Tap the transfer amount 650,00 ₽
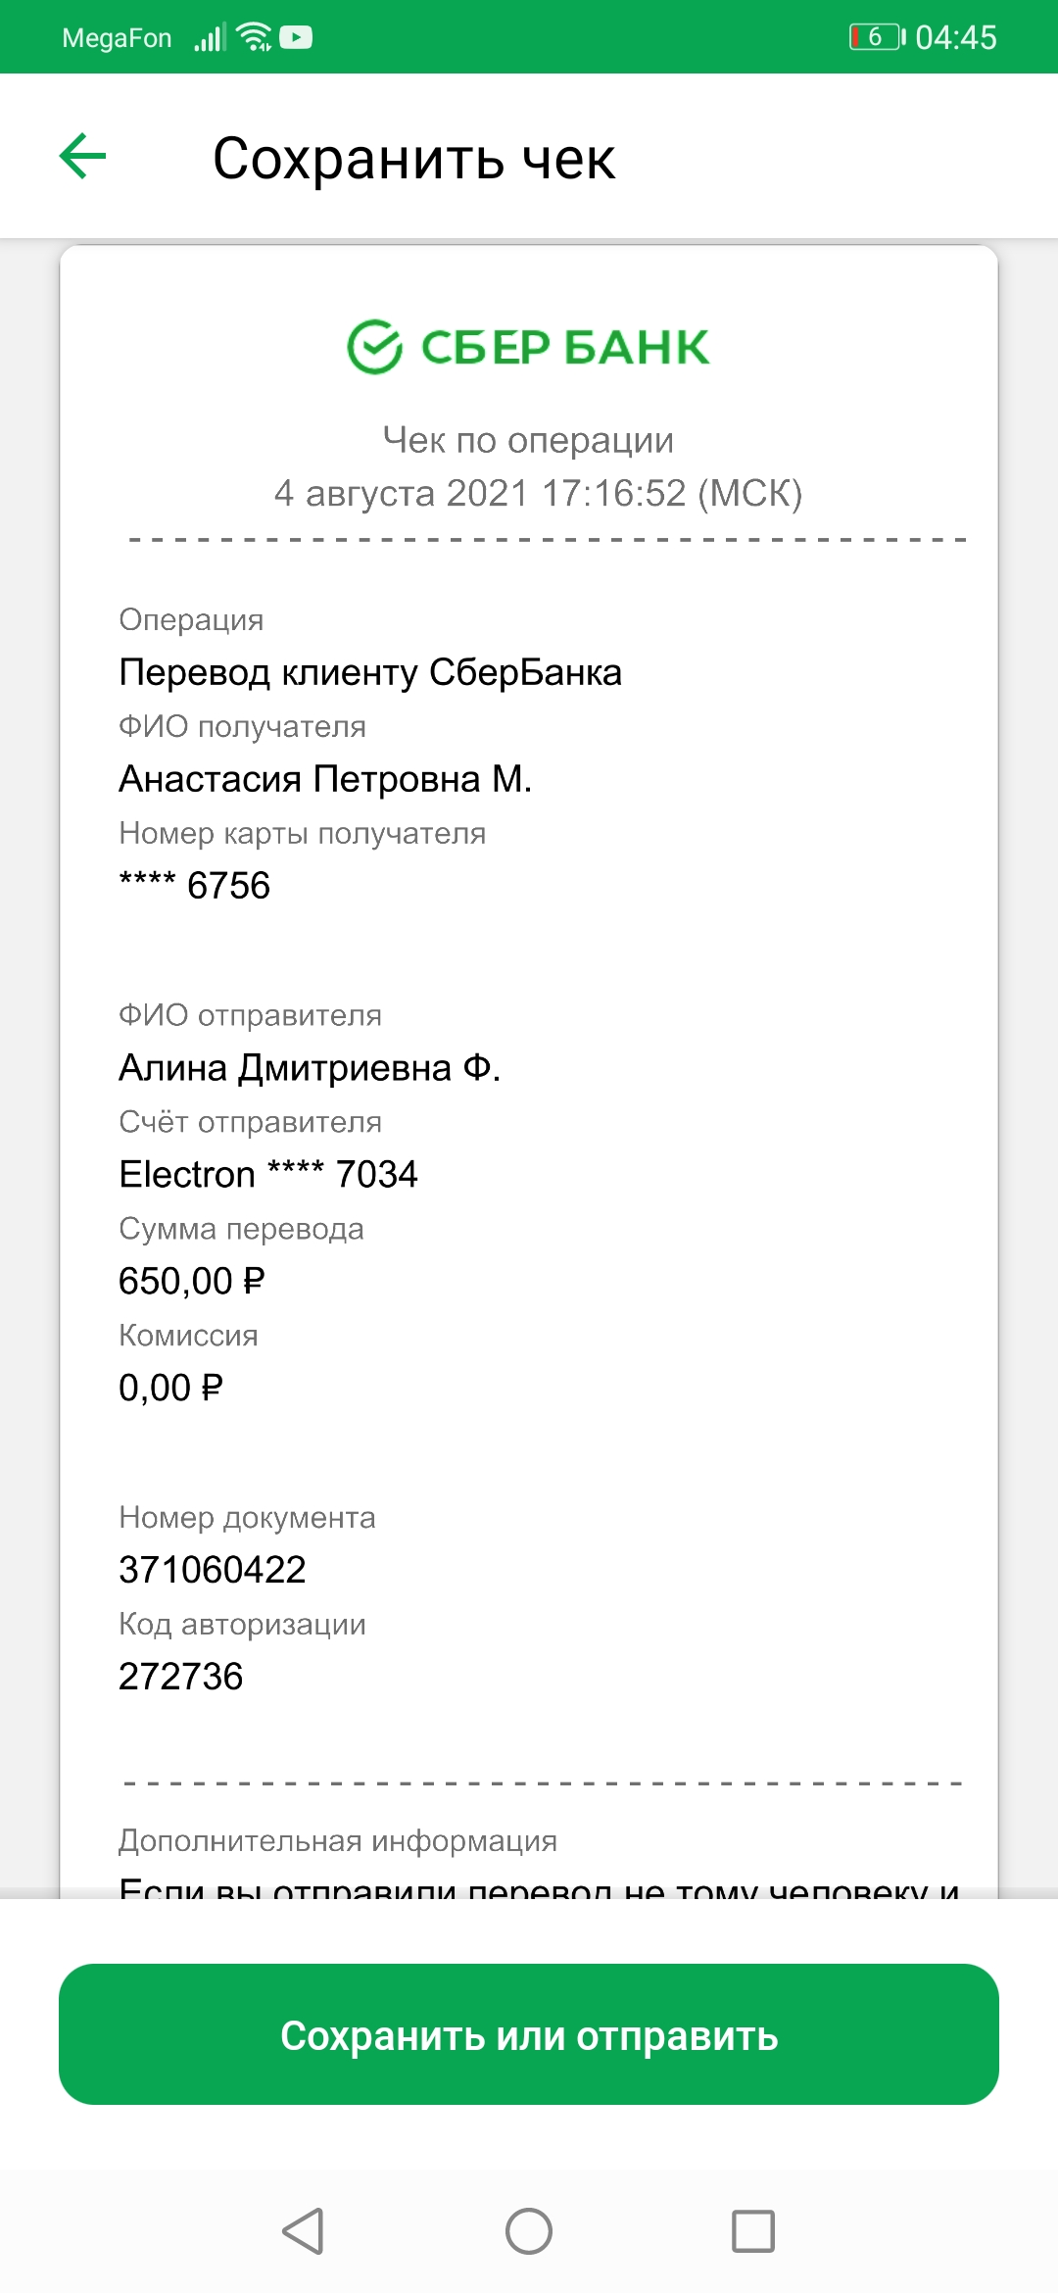Viewport: 1058px width, 2293px height. pyautogui.click(x=192, y=1282)
